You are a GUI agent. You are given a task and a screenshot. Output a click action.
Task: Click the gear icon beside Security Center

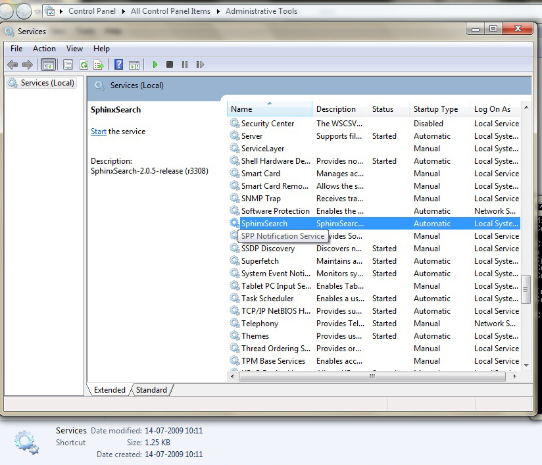point(235,123)
